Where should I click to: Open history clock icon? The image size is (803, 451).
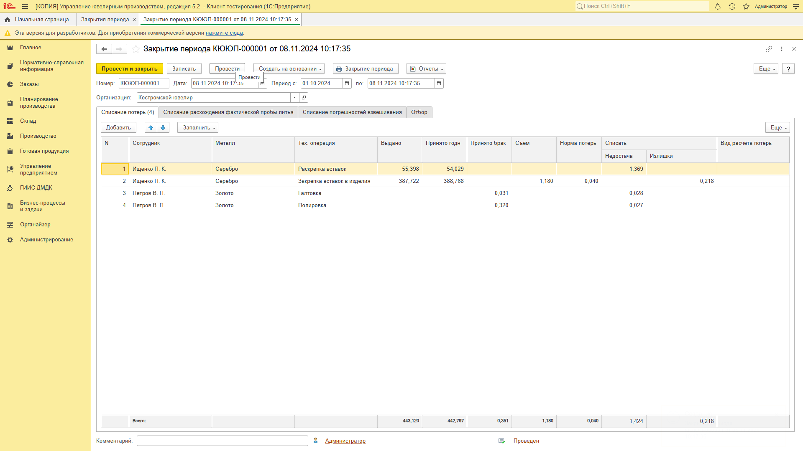click(732, 6)
